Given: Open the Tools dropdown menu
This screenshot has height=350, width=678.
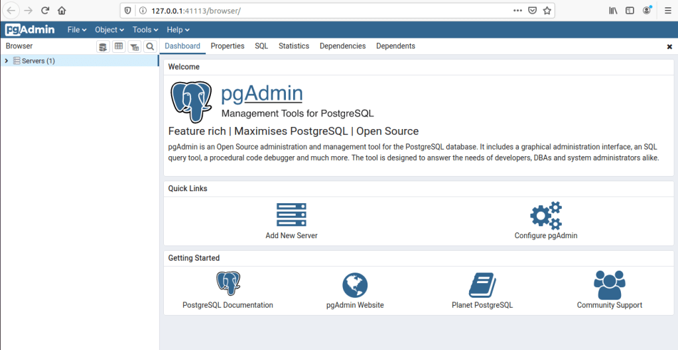Looking at the screenshot, I should click(145, 30).
